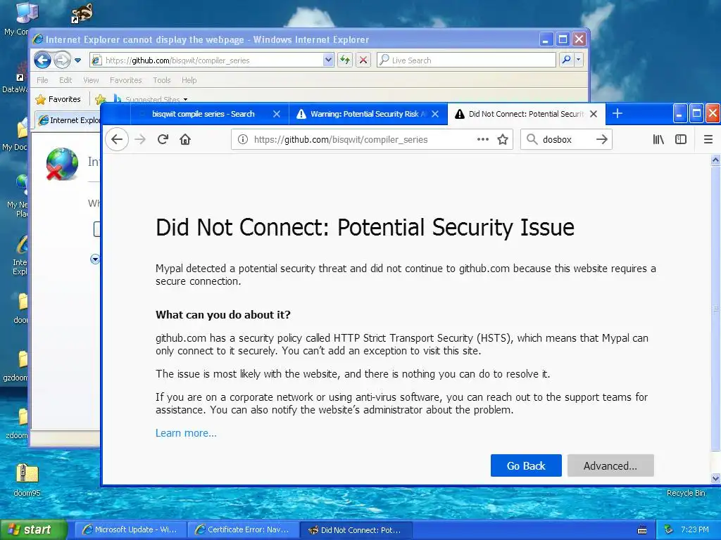Switch to bisqwit compile series Search tab
721x540 pixels.
pyautogui.click(x=203, y=114)
